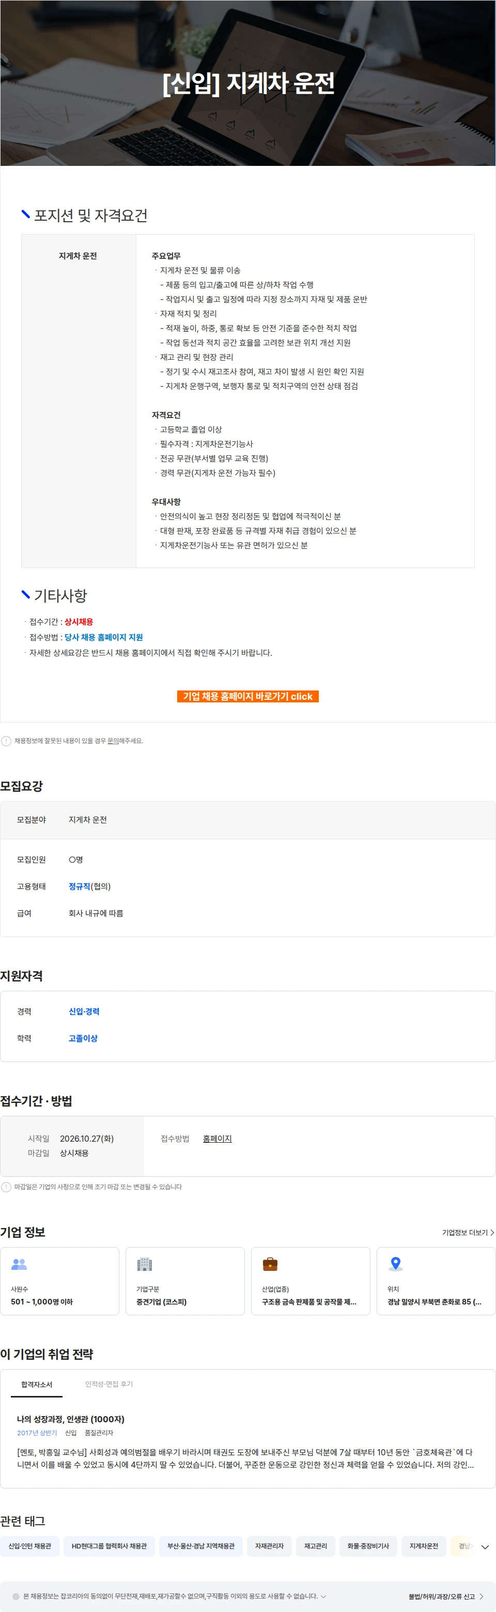Click the 2026.10.27(화) start date
The width and height of the screenshot is (496, 1612).
(87, 1138)
